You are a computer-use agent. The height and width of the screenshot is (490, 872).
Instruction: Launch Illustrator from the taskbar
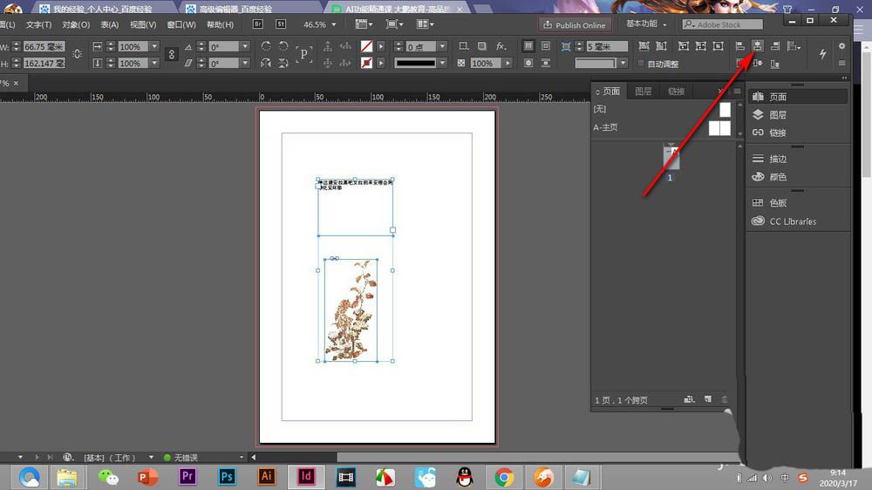(x=266, y=477)
